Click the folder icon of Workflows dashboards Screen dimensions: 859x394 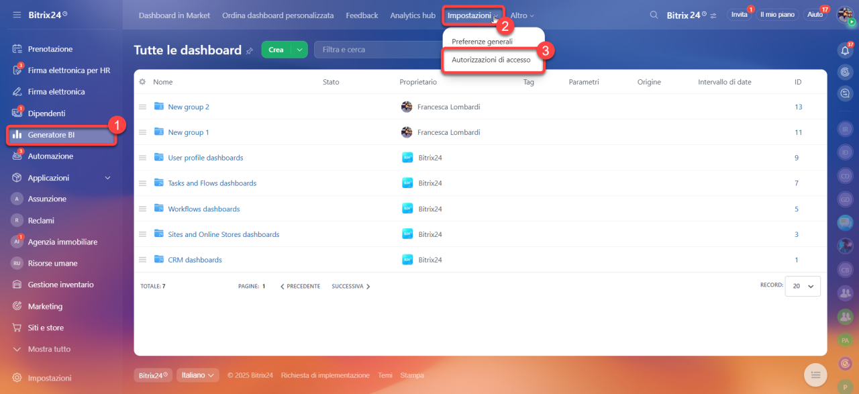click(159, 208)
